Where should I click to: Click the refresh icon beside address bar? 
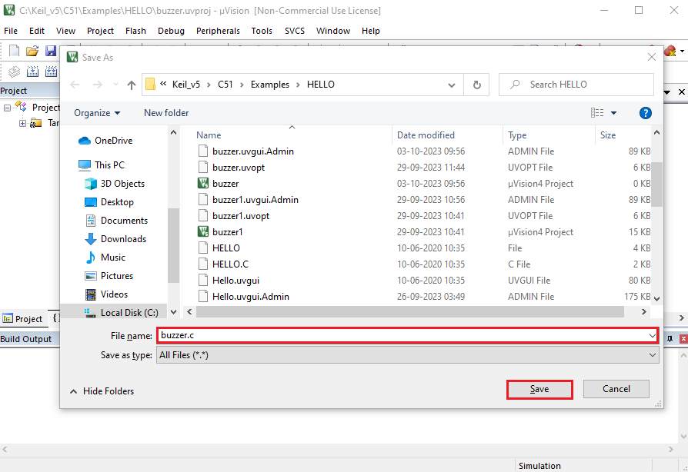pyautogui.click(x=477, y=85)
